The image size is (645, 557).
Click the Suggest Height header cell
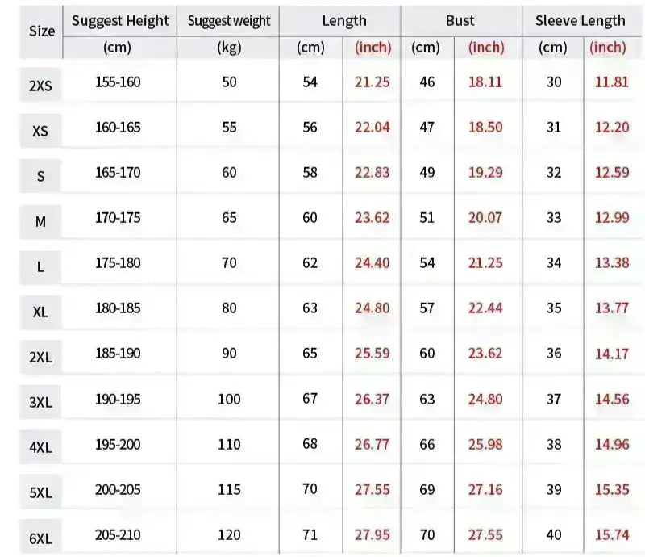point(121,21)
